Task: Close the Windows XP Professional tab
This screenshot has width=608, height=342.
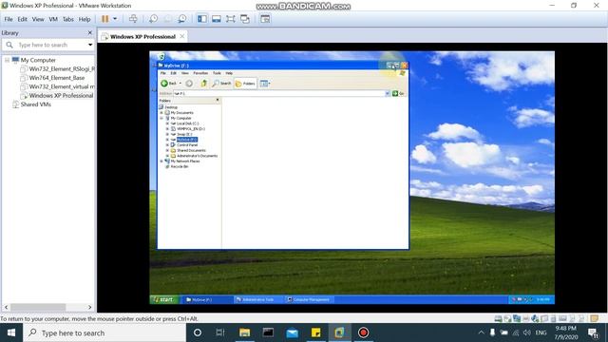Action: pos(182,36)
